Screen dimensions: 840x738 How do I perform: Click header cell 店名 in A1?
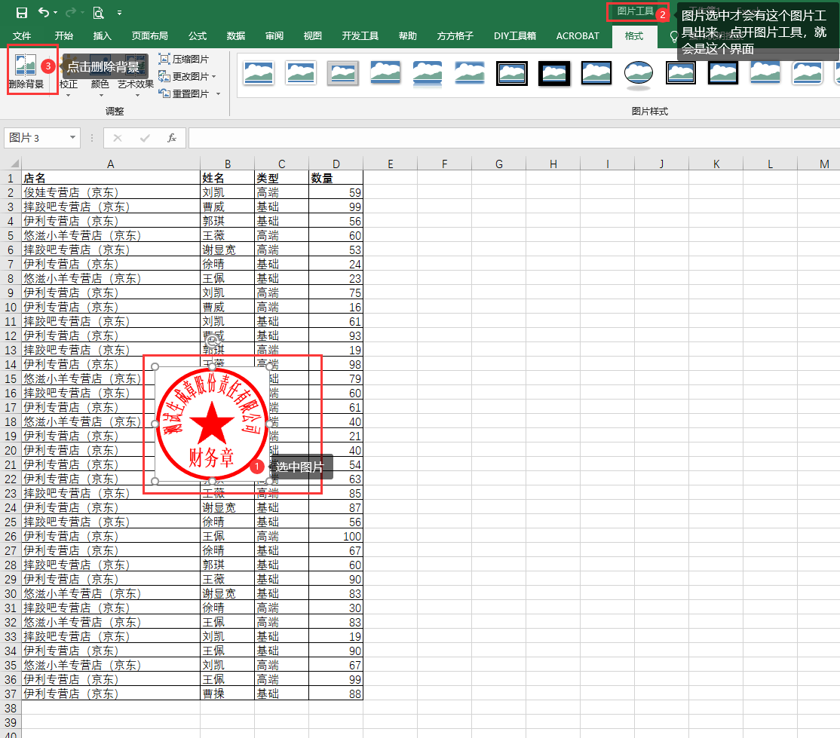pyautogui.click(x=110, y=179)
